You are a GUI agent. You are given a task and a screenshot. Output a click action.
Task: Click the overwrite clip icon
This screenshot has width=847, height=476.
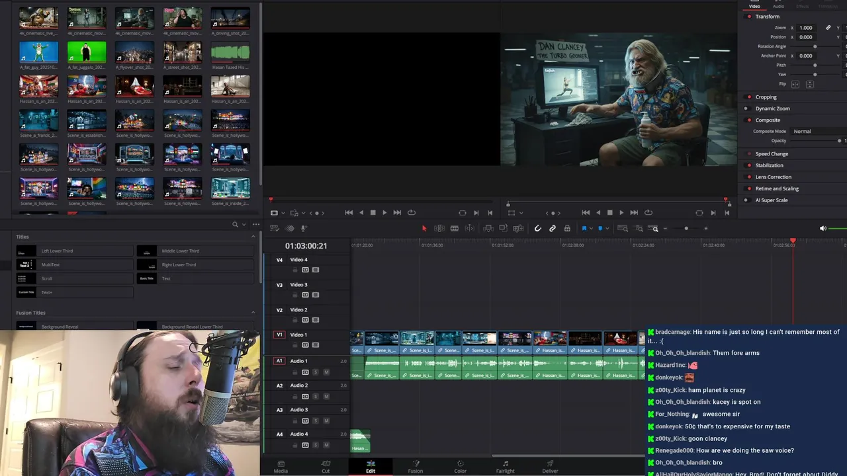pos(503,228)
